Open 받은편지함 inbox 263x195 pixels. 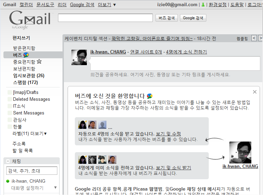click(x=24, y=48)
